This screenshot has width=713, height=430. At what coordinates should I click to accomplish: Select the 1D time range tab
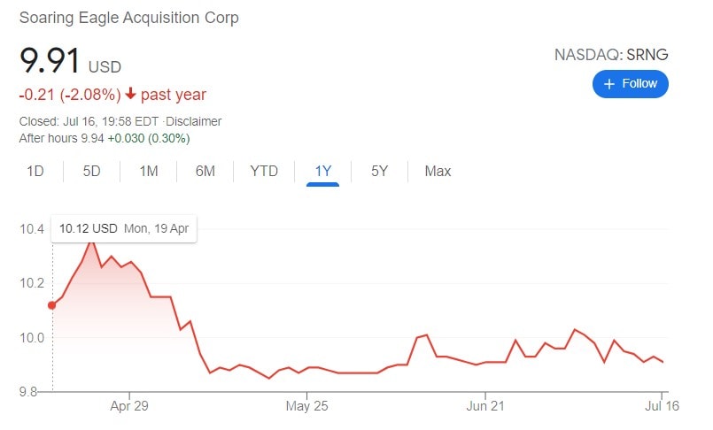click(x=35, y=171)
